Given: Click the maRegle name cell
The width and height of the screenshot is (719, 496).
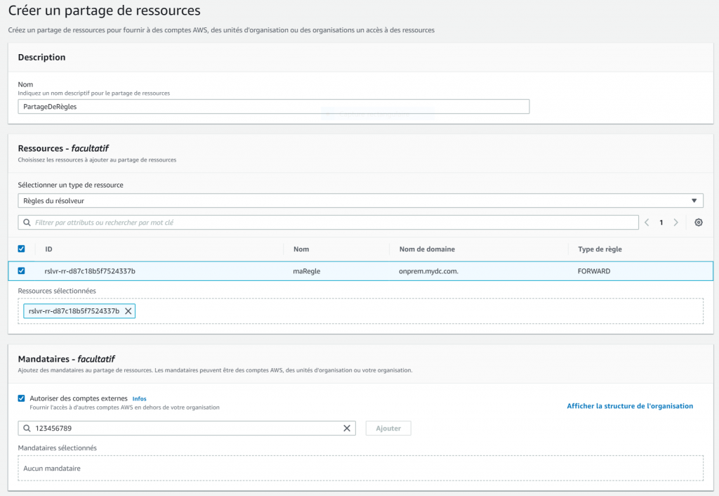Looking at the screenshot, I should point(307,271).
